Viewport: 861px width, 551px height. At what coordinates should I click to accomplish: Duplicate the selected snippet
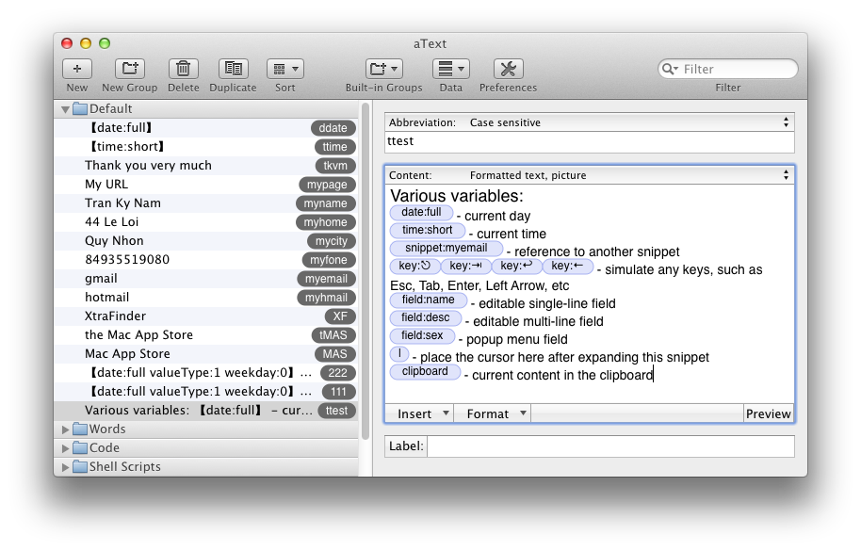coord(234,69)
